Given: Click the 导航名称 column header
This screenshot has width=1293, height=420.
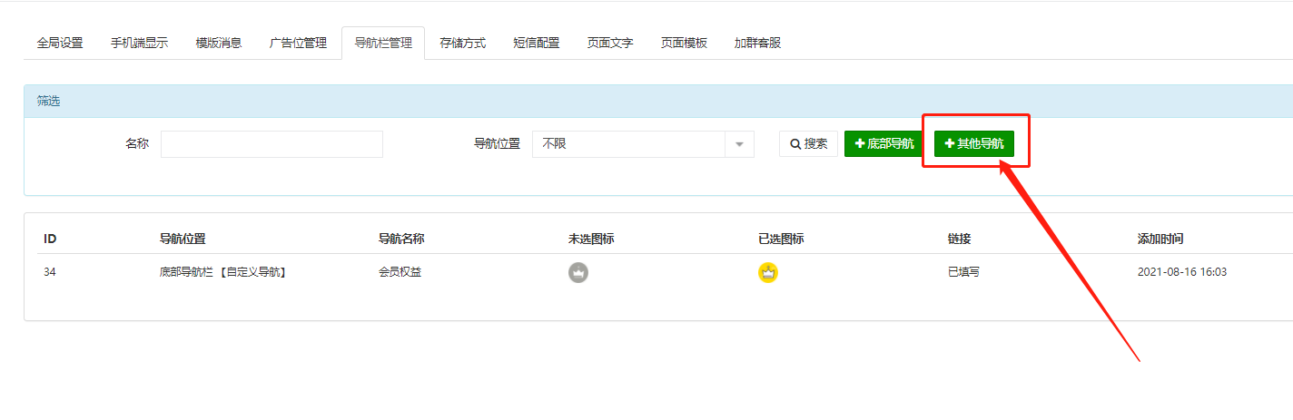Looking at the screenshot, I should (401, 239).
